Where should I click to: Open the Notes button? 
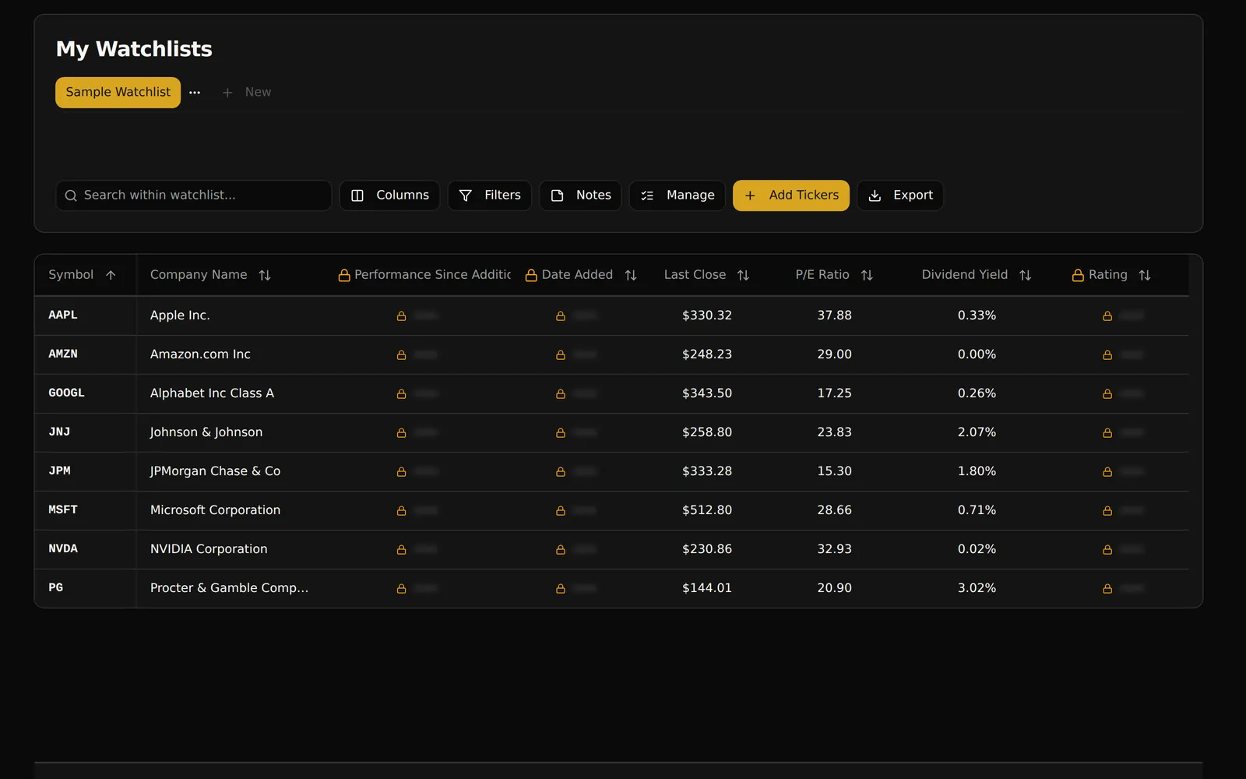(x=580, y=196)
